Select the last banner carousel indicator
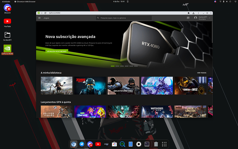This screenshot has width=238, height=149. pyautogui.click(x=136, y=66)
